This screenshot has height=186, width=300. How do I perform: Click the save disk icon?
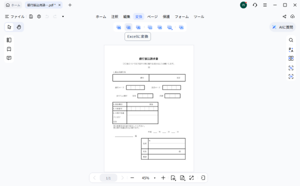point(31,16)
